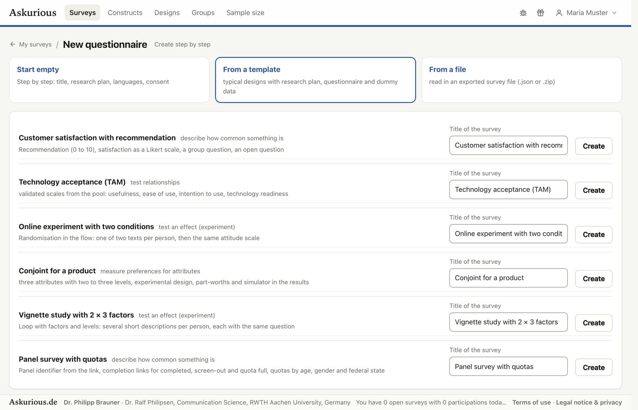Edit the Customer satisfaction title field
The height and width of the screenshot is (410, 638).
click(508, 145)
